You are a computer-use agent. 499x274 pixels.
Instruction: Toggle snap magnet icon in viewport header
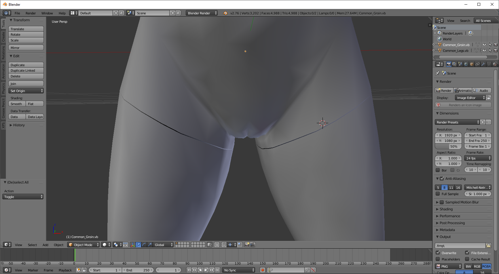pos(224,245)
